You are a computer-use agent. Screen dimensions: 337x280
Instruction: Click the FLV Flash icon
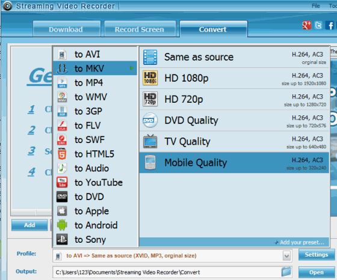click(62, 126)
